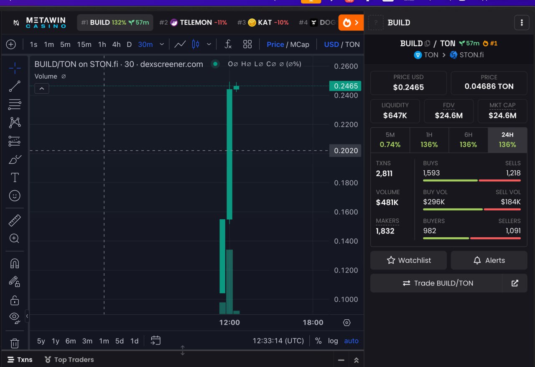This screenshot has width=535, height=367.
Task: Toggle auto scale mode
Action: [351, 341]
